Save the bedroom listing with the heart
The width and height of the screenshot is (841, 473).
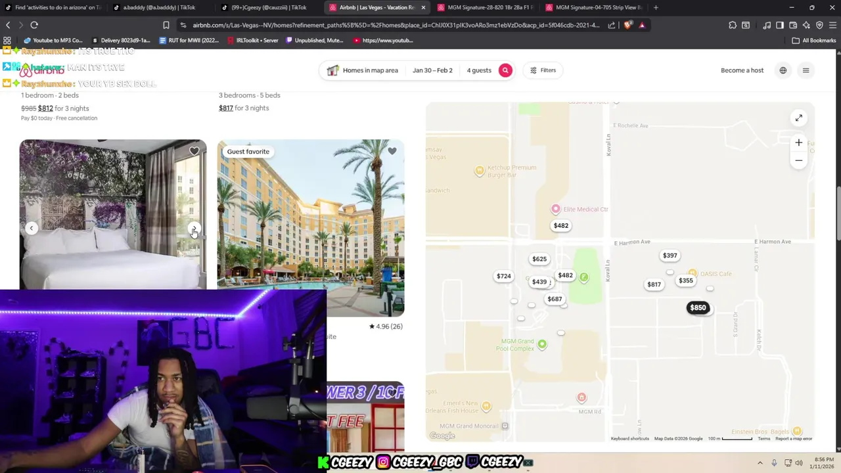194,151
